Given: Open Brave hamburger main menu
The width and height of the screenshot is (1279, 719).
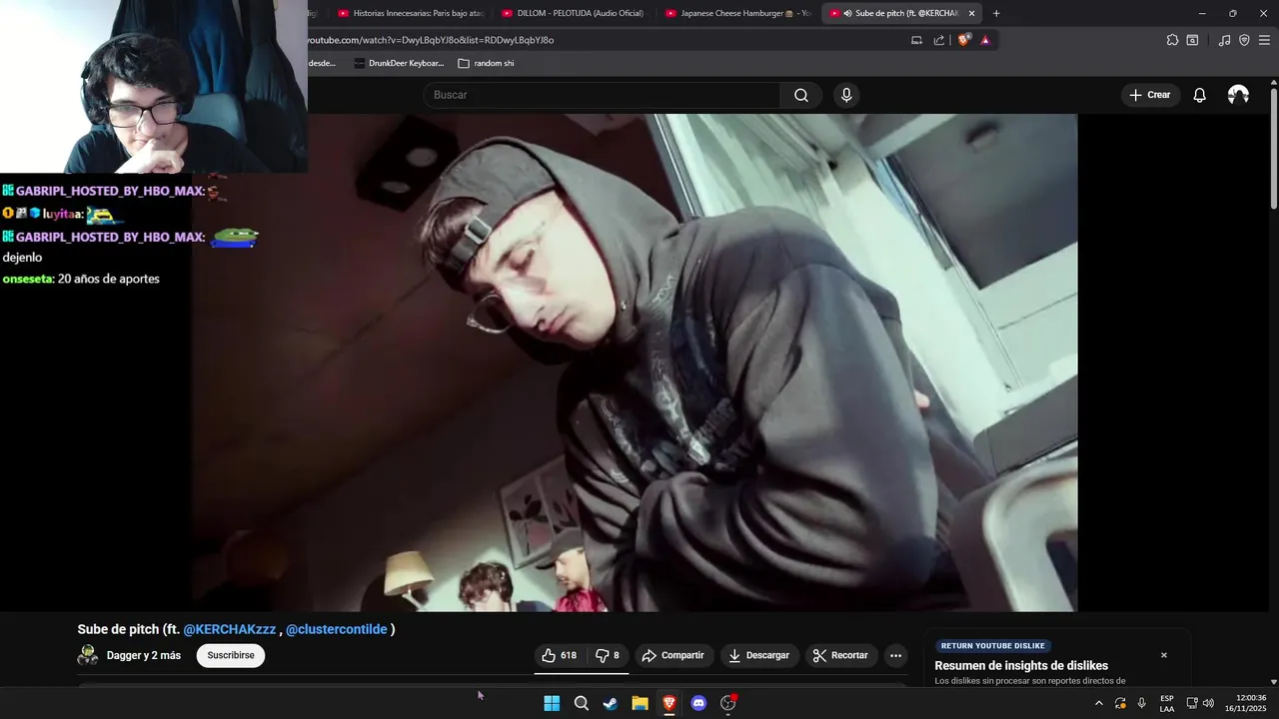Looking at the screenshot, I should [1264, 40].
